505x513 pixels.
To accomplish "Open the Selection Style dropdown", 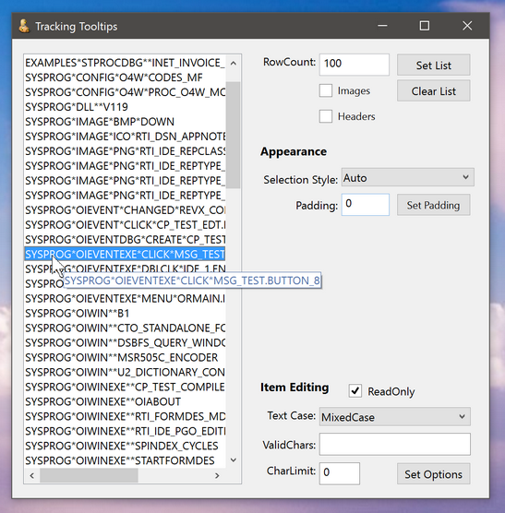I will (407, 177).
